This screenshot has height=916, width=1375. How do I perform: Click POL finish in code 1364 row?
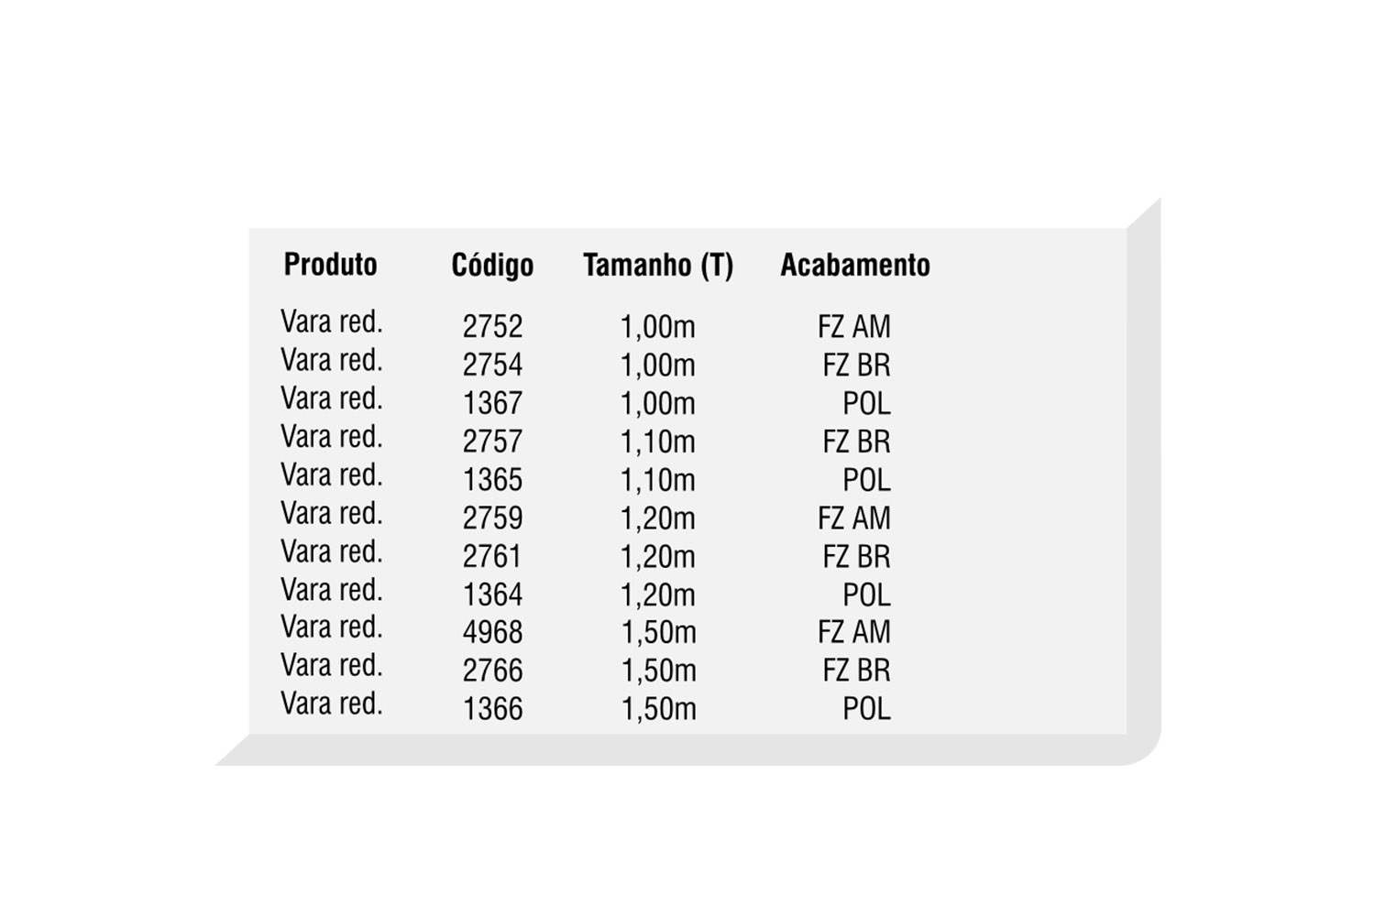coord(866,594)
